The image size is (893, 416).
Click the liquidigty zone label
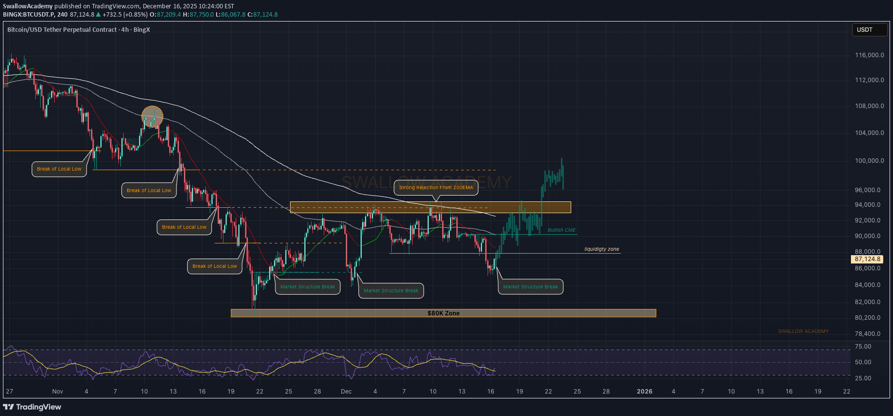coord(601,249)
